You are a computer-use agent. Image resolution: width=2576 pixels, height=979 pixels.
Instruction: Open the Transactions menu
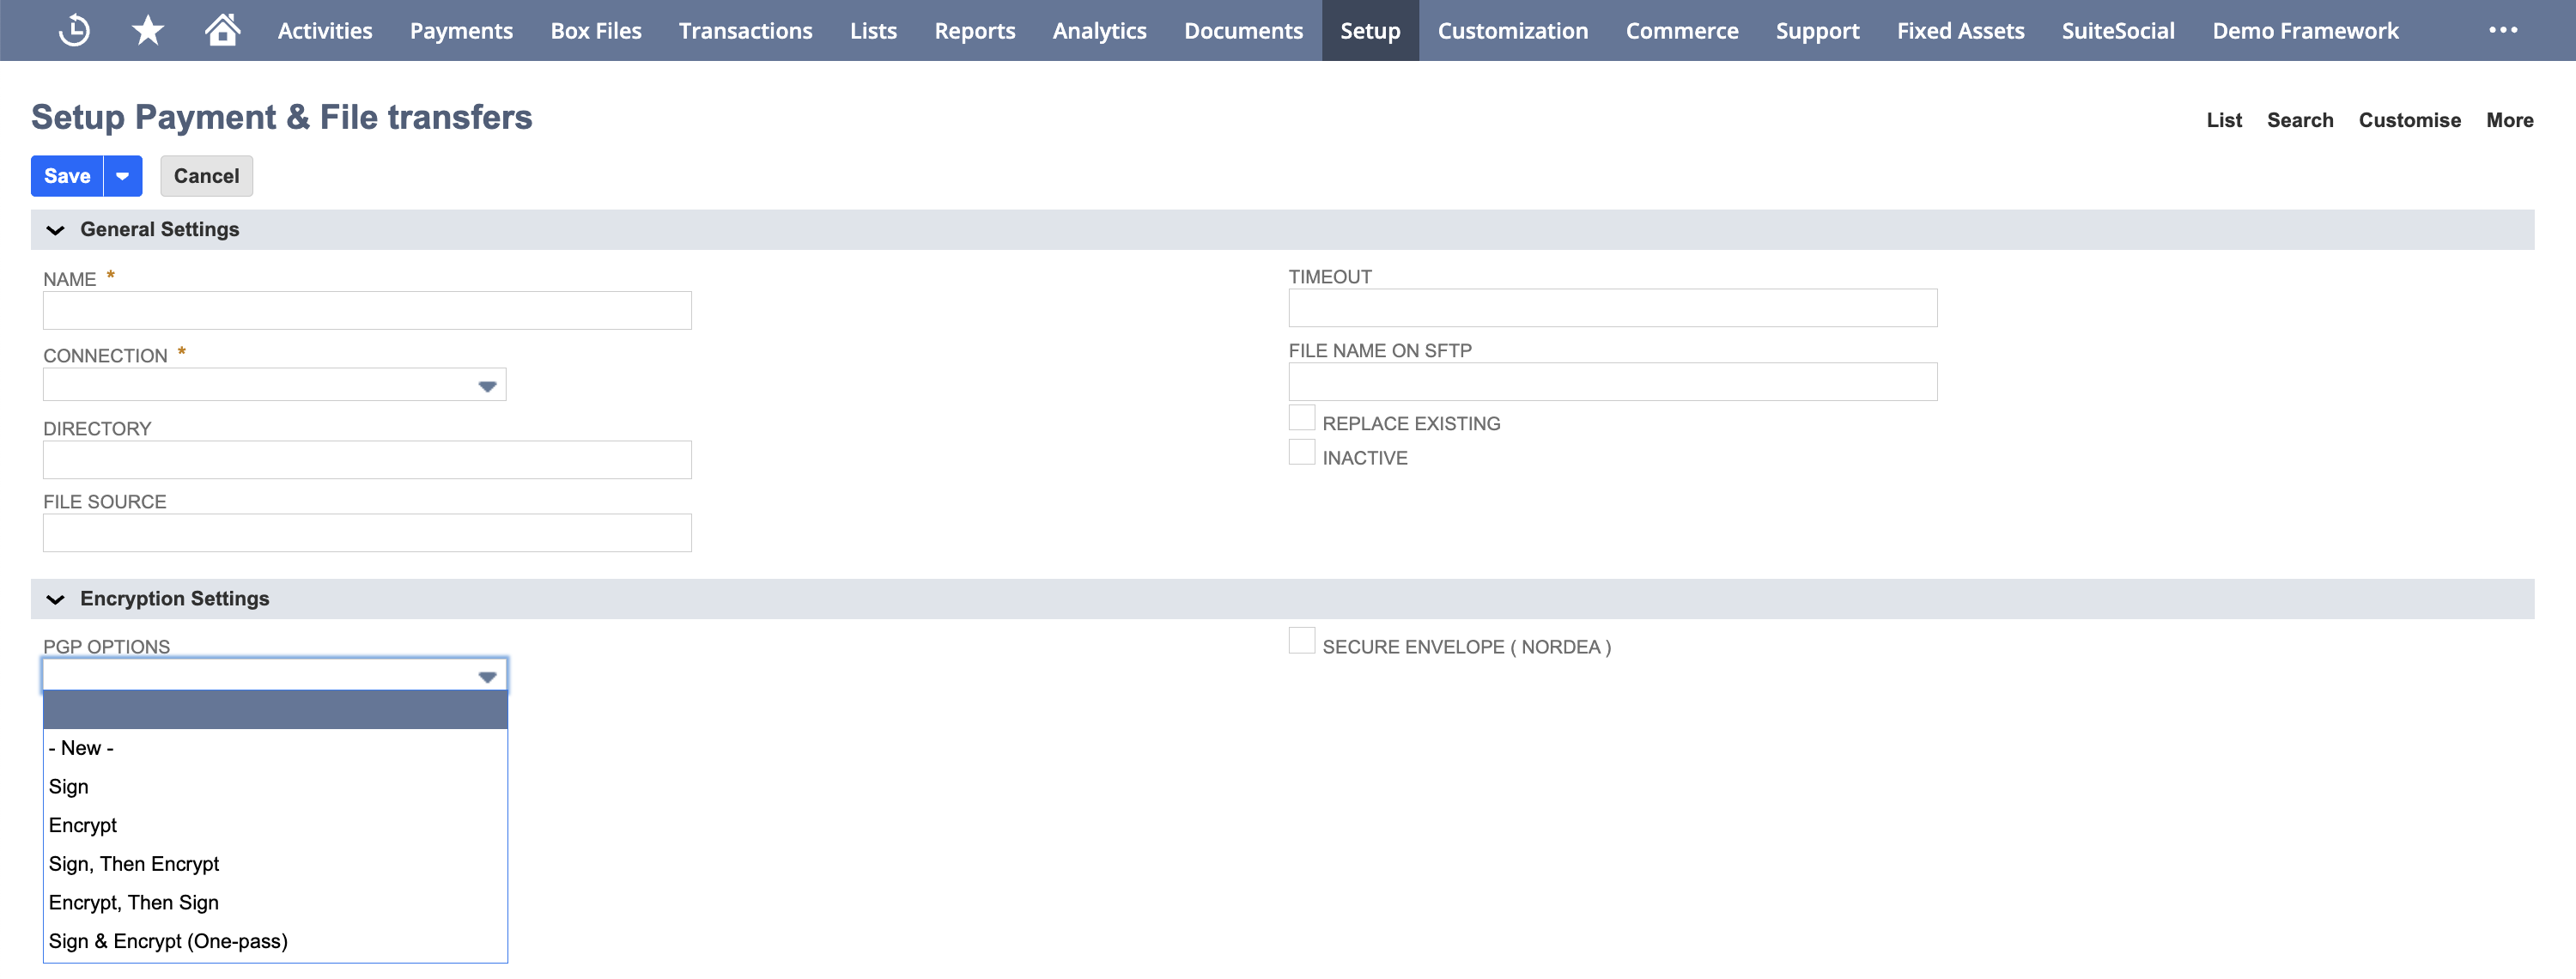[x=745, y=30]
